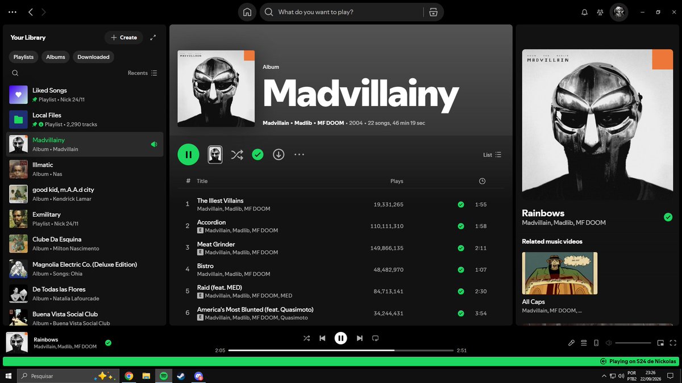Toggle repeat in the player bar

point(375,338)
